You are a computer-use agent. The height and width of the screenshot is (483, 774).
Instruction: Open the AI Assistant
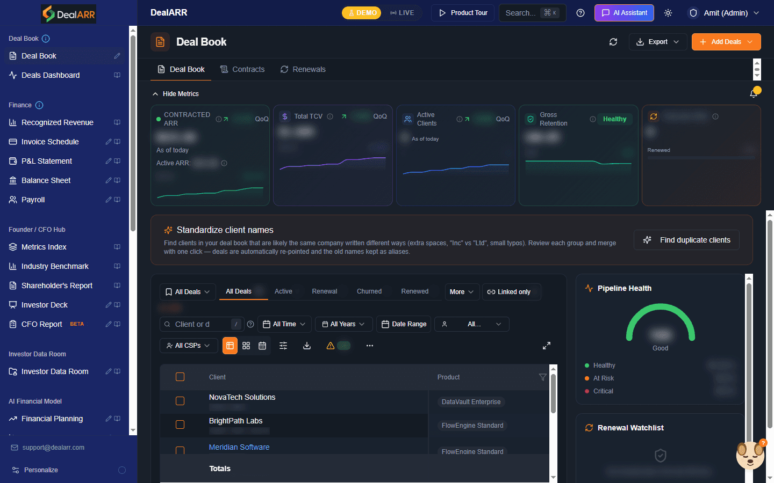(624, 13)
